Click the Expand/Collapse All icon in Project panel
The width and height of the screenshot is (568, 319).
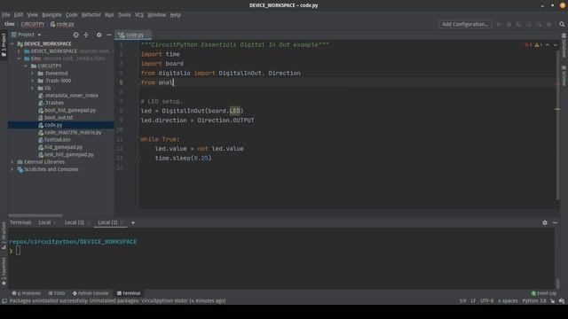pos(86,35)
